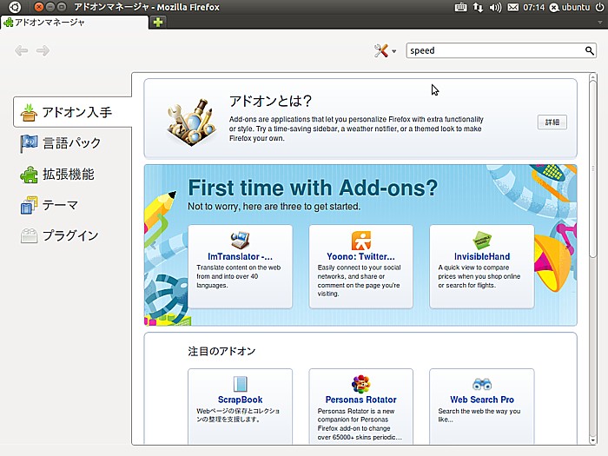
Task: Click the Web Search Pro binoculars icon
Action: pos(482,384)
